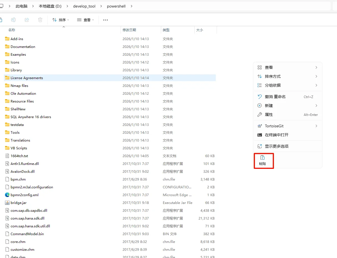Image resolution: width=337 pixels, height=258 pixels.
Task: Select bpmn2.m3al.configuration file name
Action: click(32, 187)
